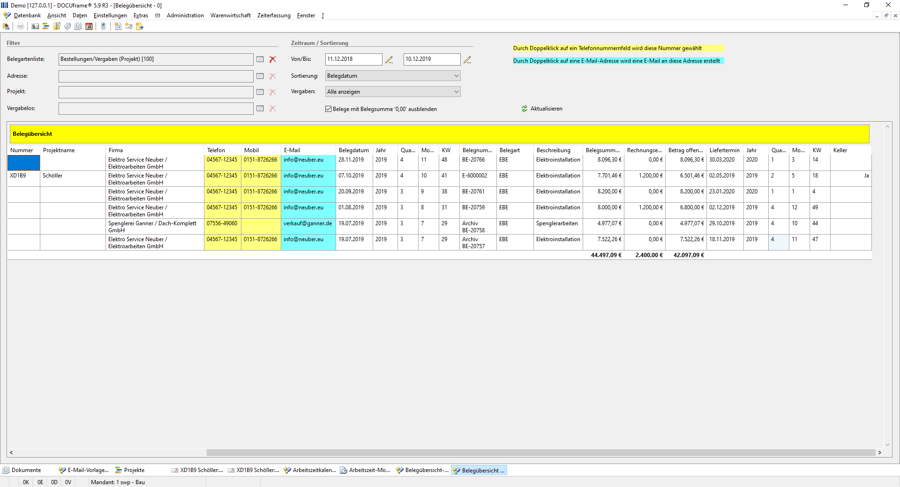Image resolution: width=900 pixels, height=487 pixels.
Task: Click the Firma column header
Action: 155,150
